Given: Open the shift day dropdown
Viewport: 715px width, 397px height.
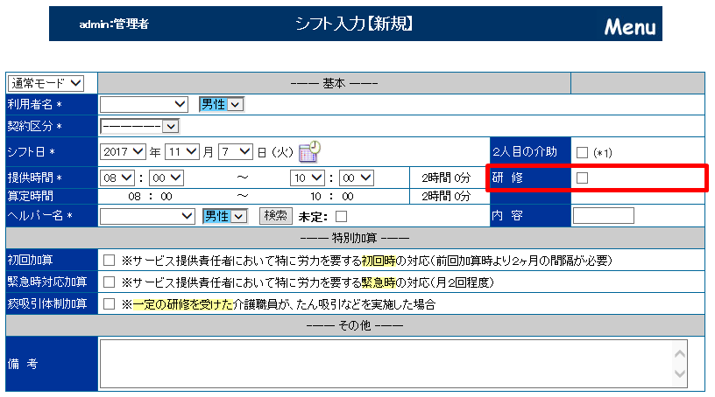Looking at the screenshot, I should (x=235, y=151).
